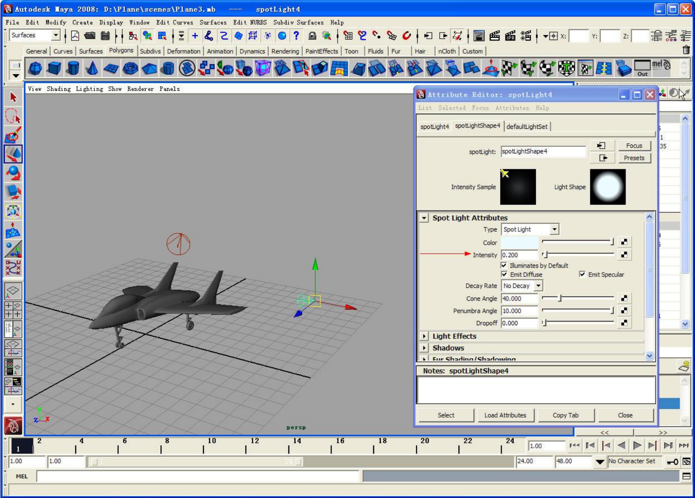Click the Intensity slider track

pos(578,254)
